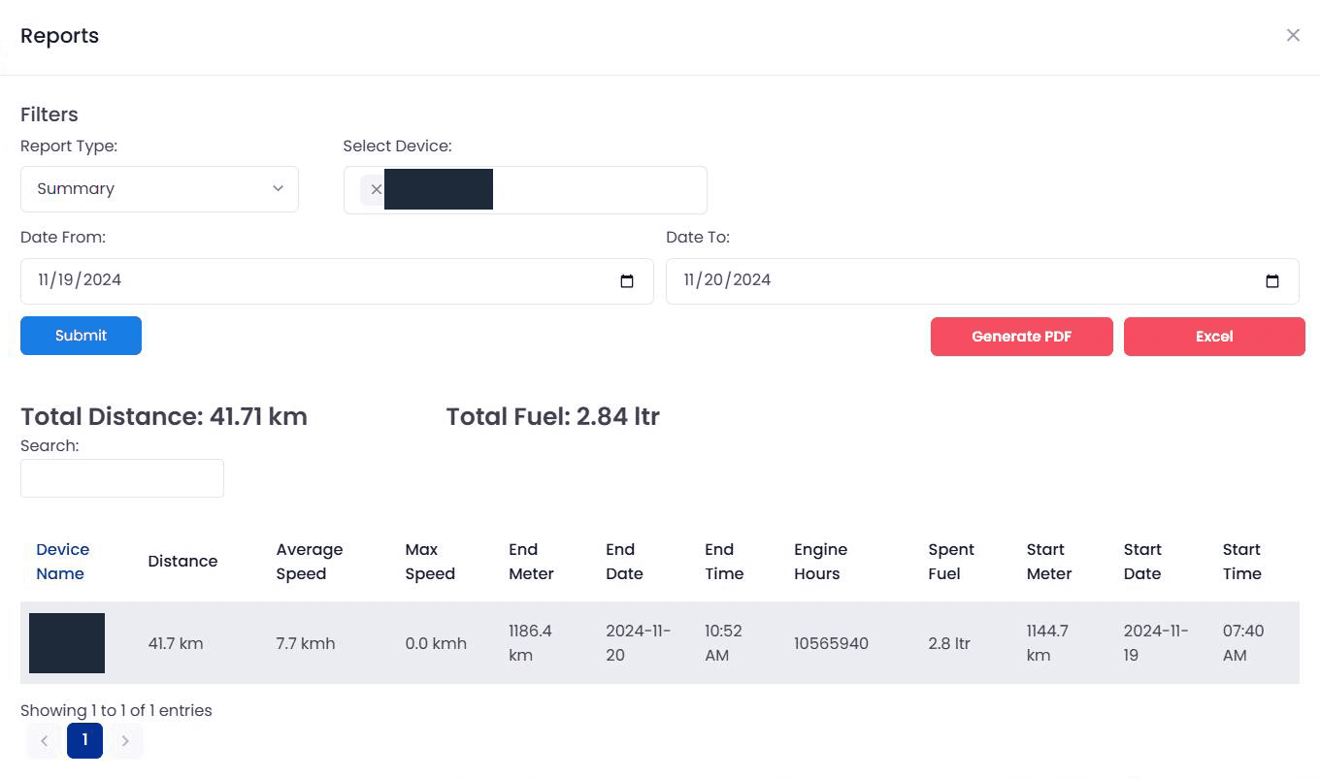Sort by End Date column
The height and width of the screenshot is (779, 1320).
(x=624, y=562)
